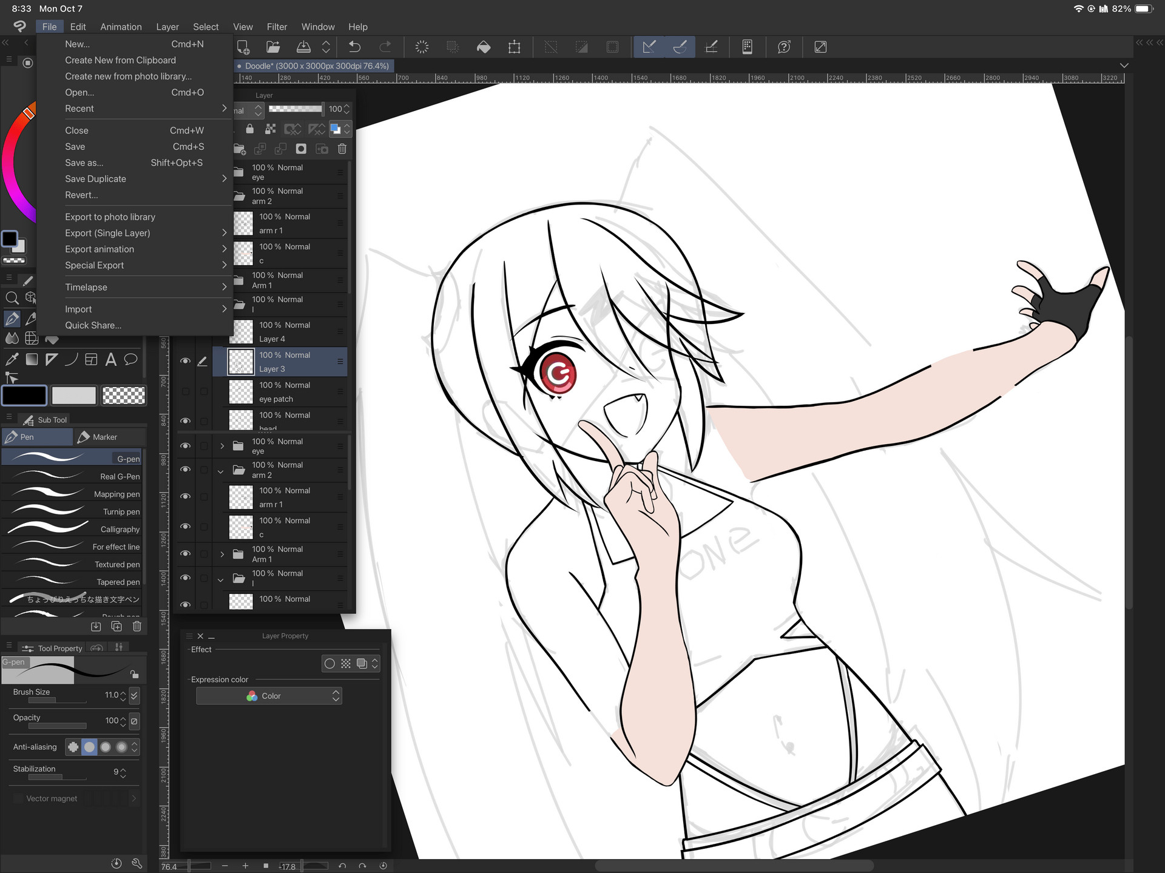Collapse the lower arm 2 folder chevron
Screen dimensions: 1165x873
tap(221, 471)
